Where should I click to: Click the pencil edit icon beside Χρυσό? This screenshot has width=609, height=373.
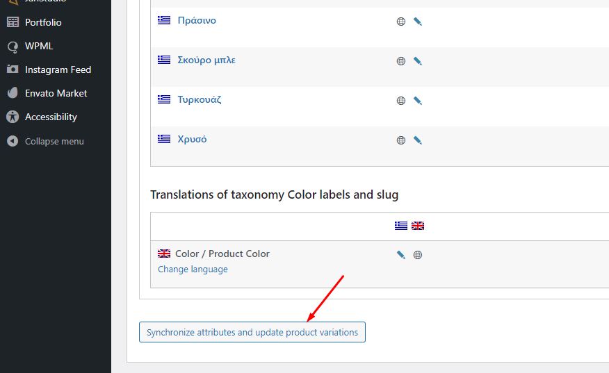(418, 140)
